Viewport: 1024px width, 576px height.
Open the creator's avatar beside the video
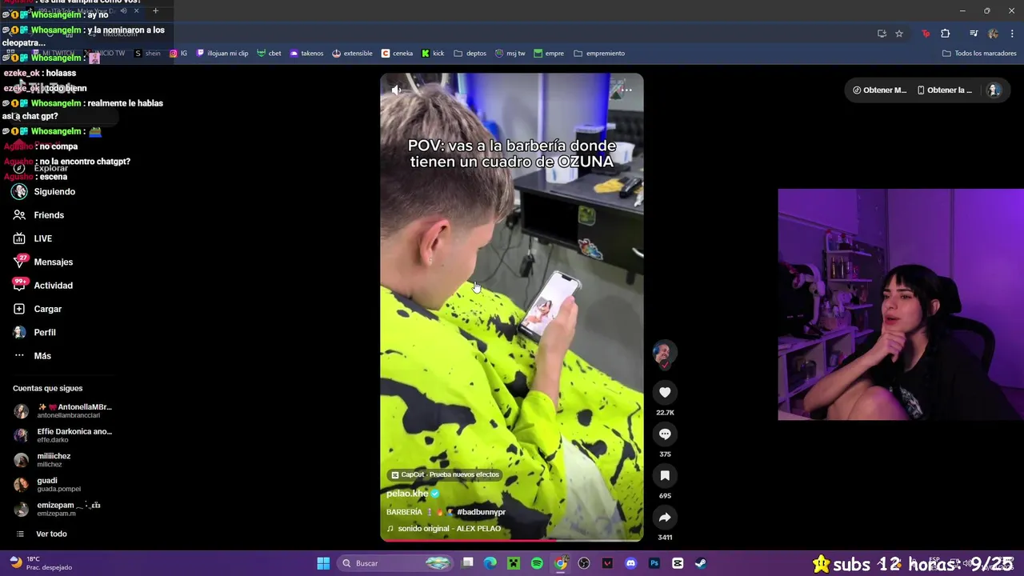click(x=664, y=354)
